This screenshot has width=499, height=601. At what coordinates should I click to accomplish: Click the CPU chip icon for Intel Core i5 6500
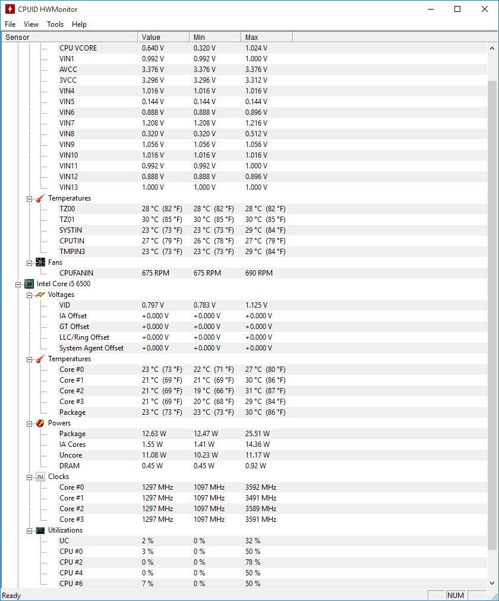[x=29, y=284]
